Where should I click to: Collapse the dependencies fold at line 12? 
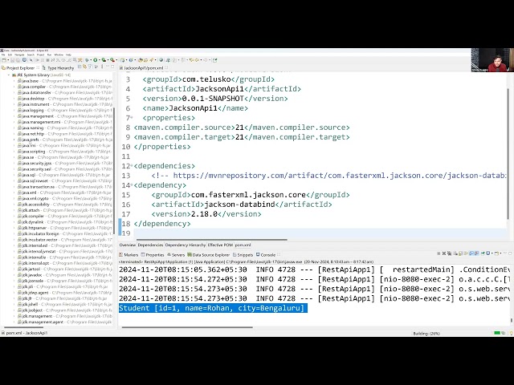point(132,166)
